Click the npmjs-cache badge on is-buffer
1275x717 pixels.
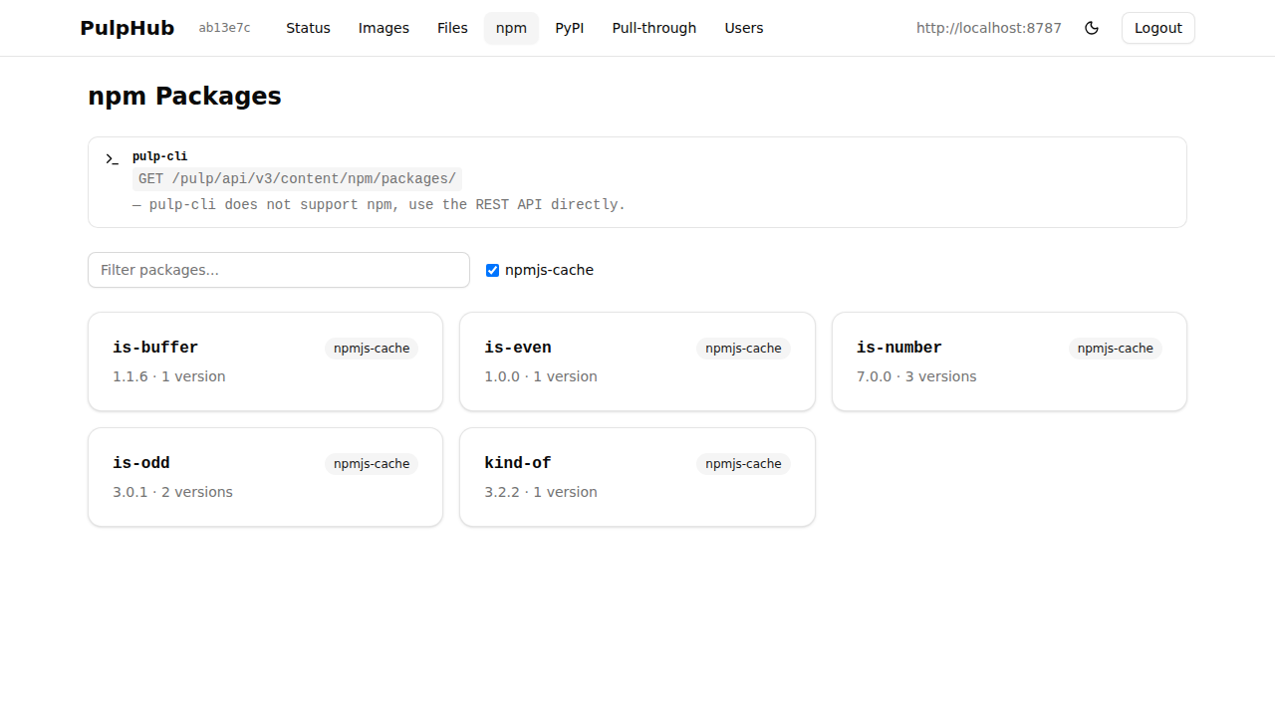point(371,348)
